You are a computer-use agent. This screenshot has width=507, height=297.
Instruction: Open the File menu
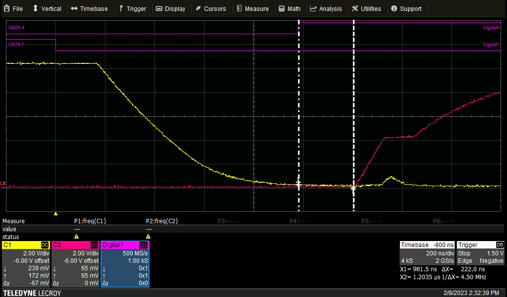(13, 9)
